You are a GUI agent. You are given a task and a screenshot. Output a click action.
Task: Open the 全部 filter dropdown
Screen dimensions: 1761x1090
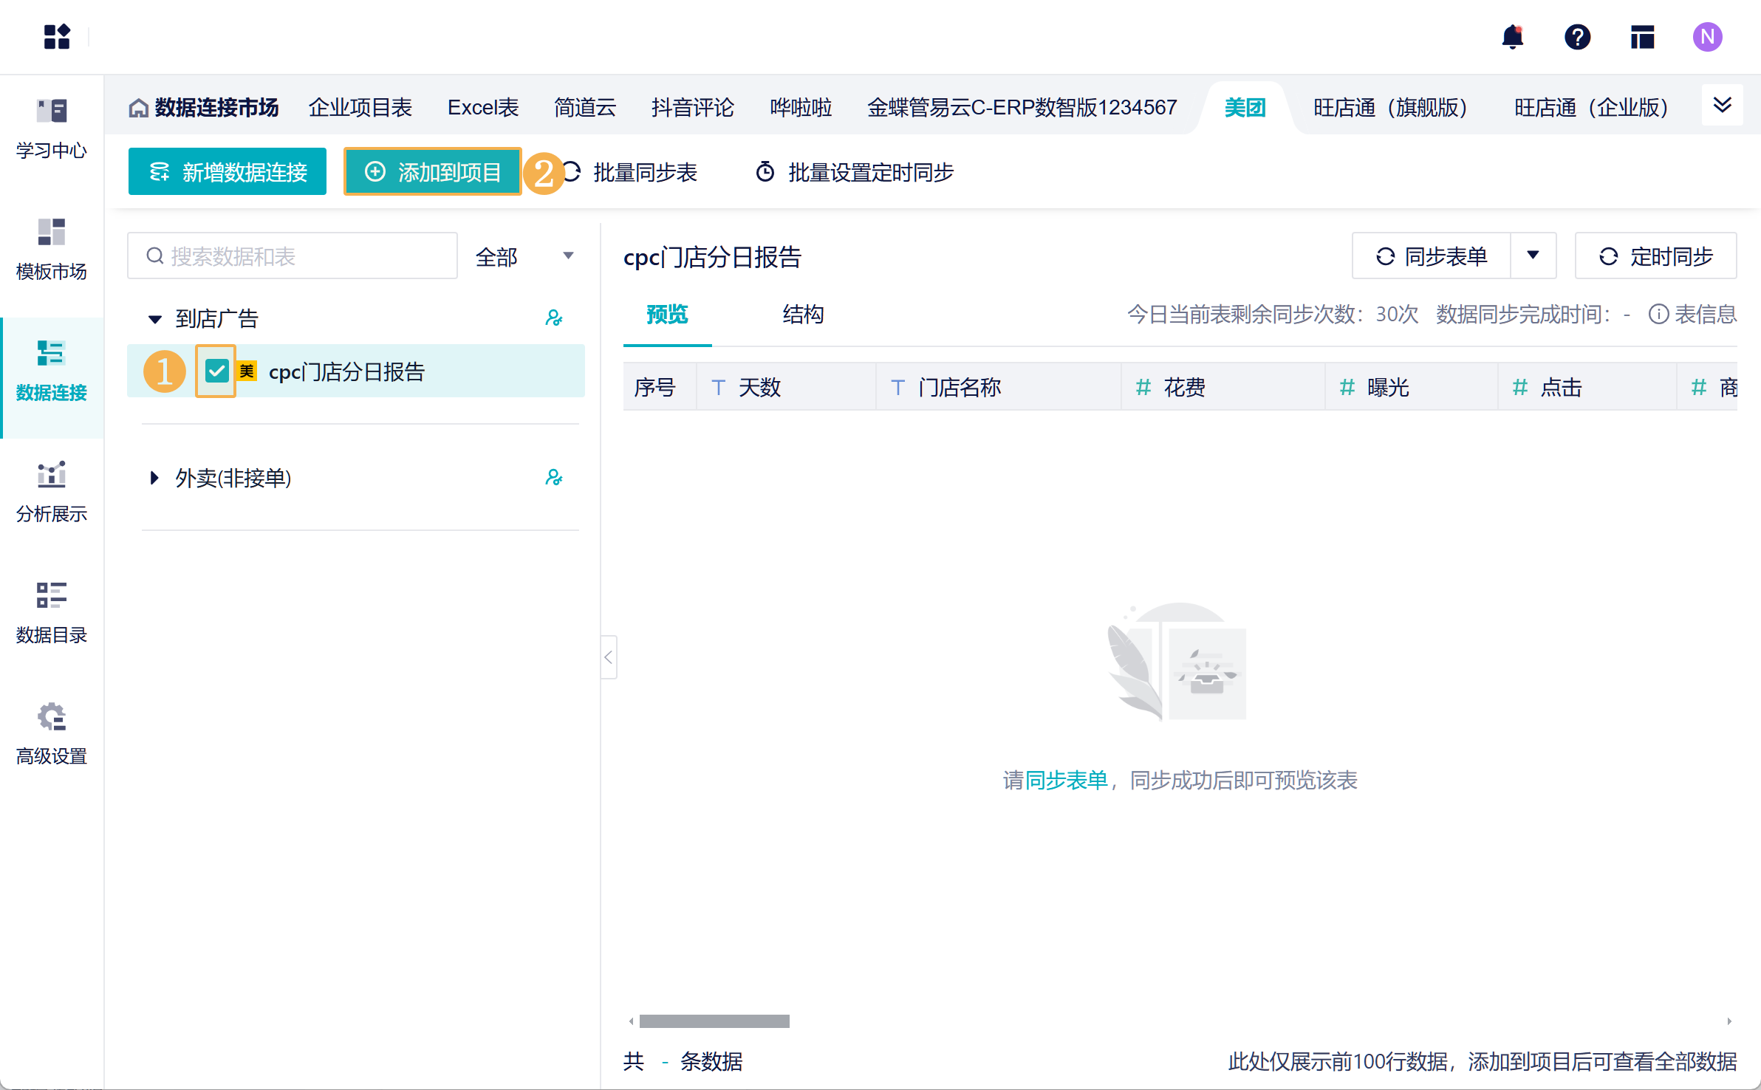coord(524,256)
